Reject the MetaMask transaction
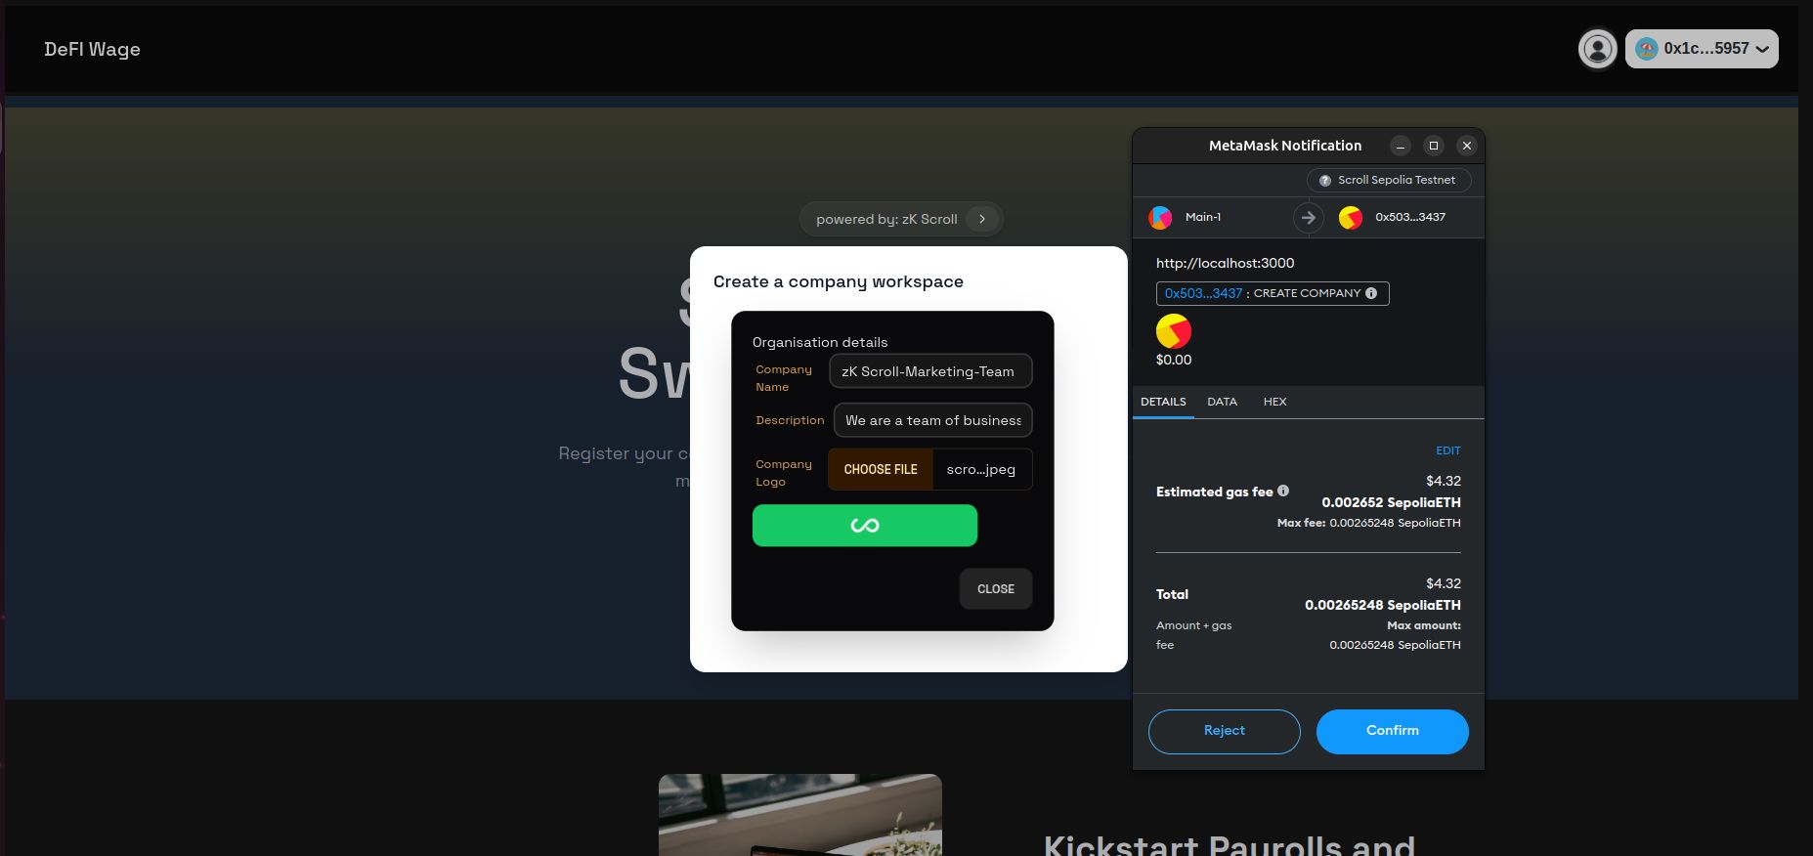The width and height of the screenshot is (1813, 856). tap(1225, 731)
